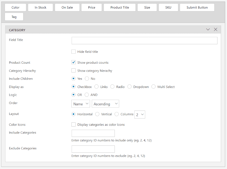Add the Color field button
Image resolution: width=227 pixels, height=169 pixels.
15,8
